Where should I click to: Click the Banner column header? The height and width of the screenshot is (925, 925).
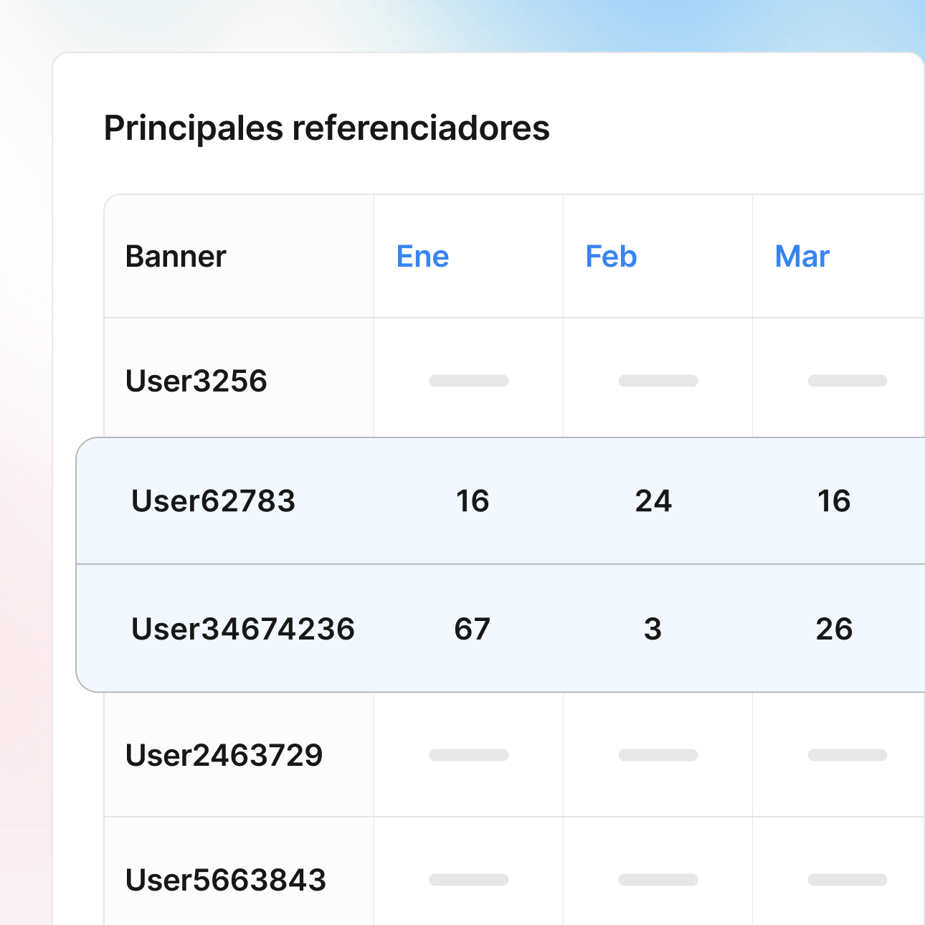175,256
